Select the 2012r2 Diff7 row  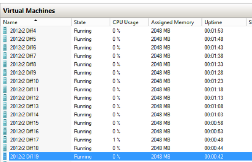23,56
